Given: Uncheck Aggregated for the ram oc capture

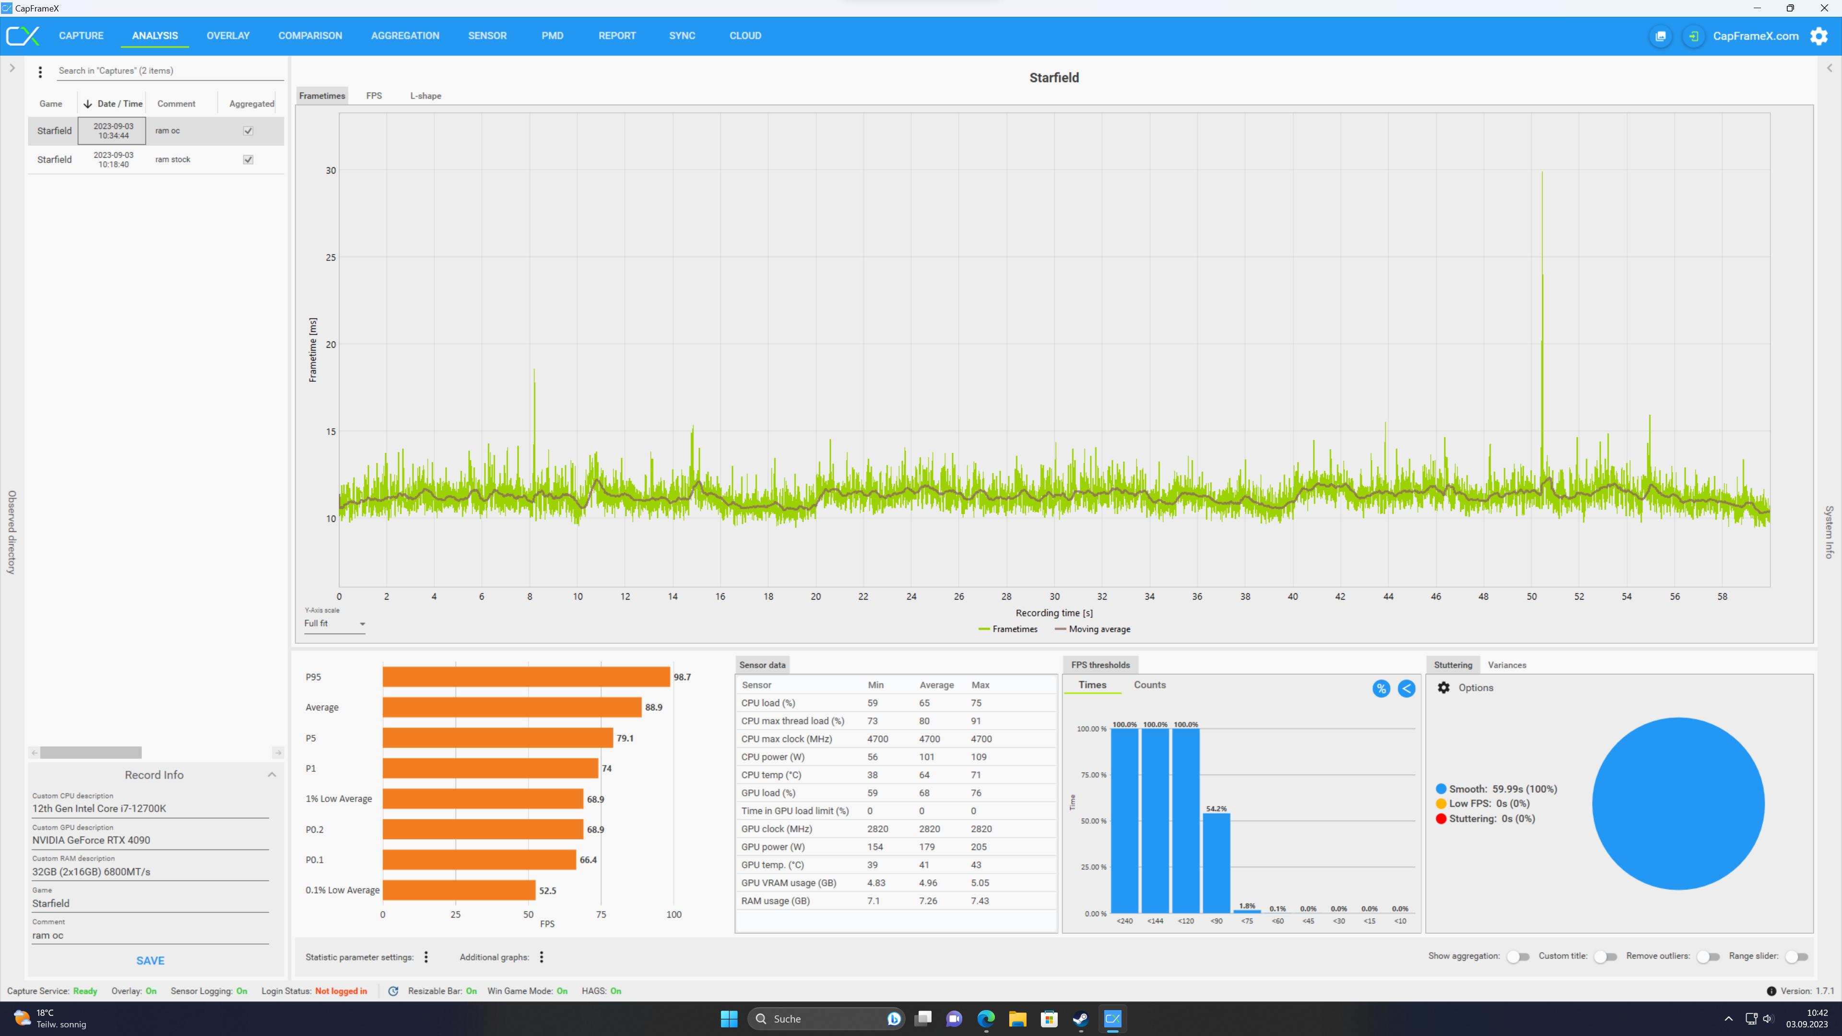Looking at the screenshot, I should point(248,131).
